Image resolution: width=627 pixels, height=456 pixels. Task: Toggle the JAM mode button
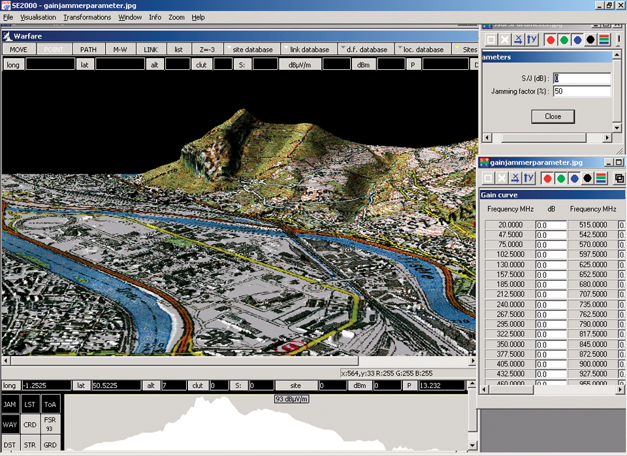click(x=10, y=404)
